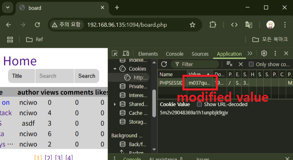Focus the cookie Filter field
The width and height of the screenshot is (293, 160).
[x=195, y=64]
